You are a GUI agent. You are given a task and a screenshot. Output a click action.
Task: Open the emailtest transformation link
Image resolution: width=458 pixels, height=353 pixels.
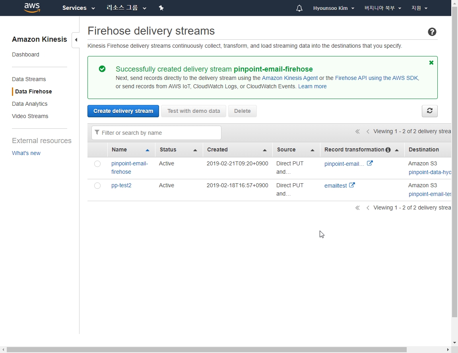[x=336, y=186]
